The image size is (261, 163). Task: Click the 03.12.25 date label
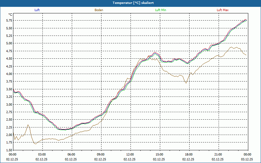[x=247, y=159]
